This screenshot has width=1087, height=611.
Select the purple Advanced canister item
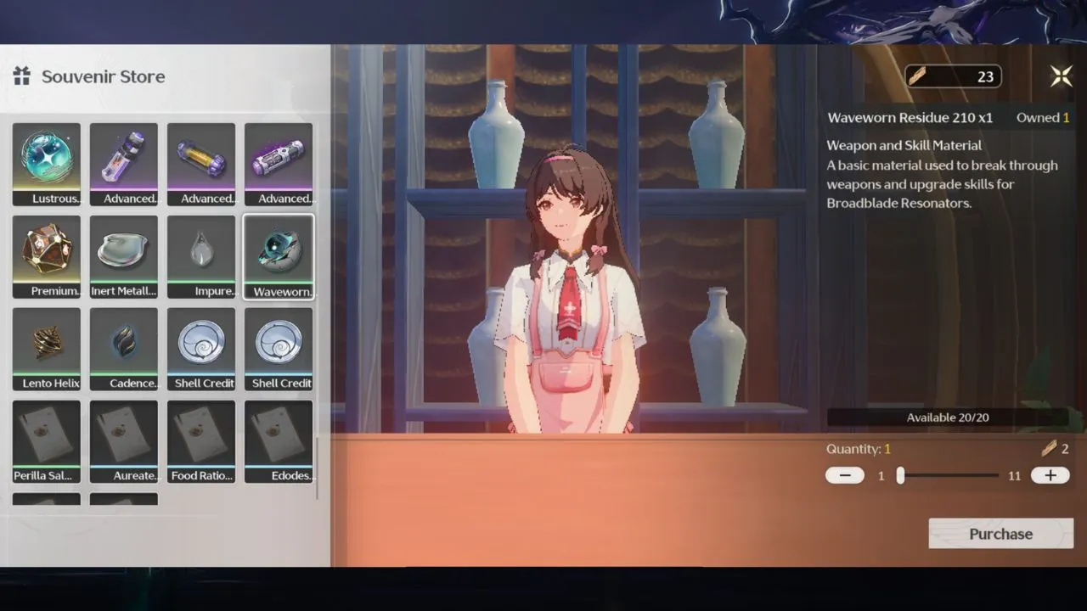[x=279, y=164]
